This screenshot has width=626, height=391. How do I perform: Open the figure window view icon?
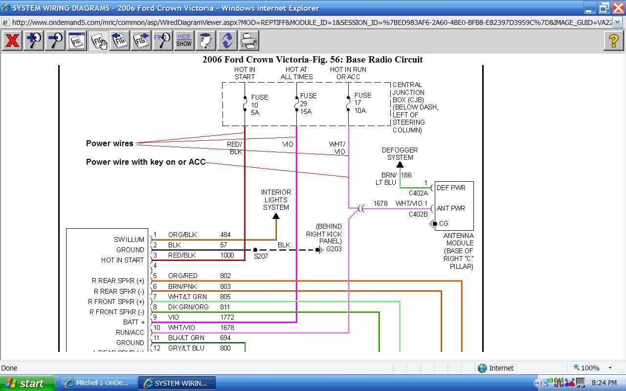pos(77,41)
